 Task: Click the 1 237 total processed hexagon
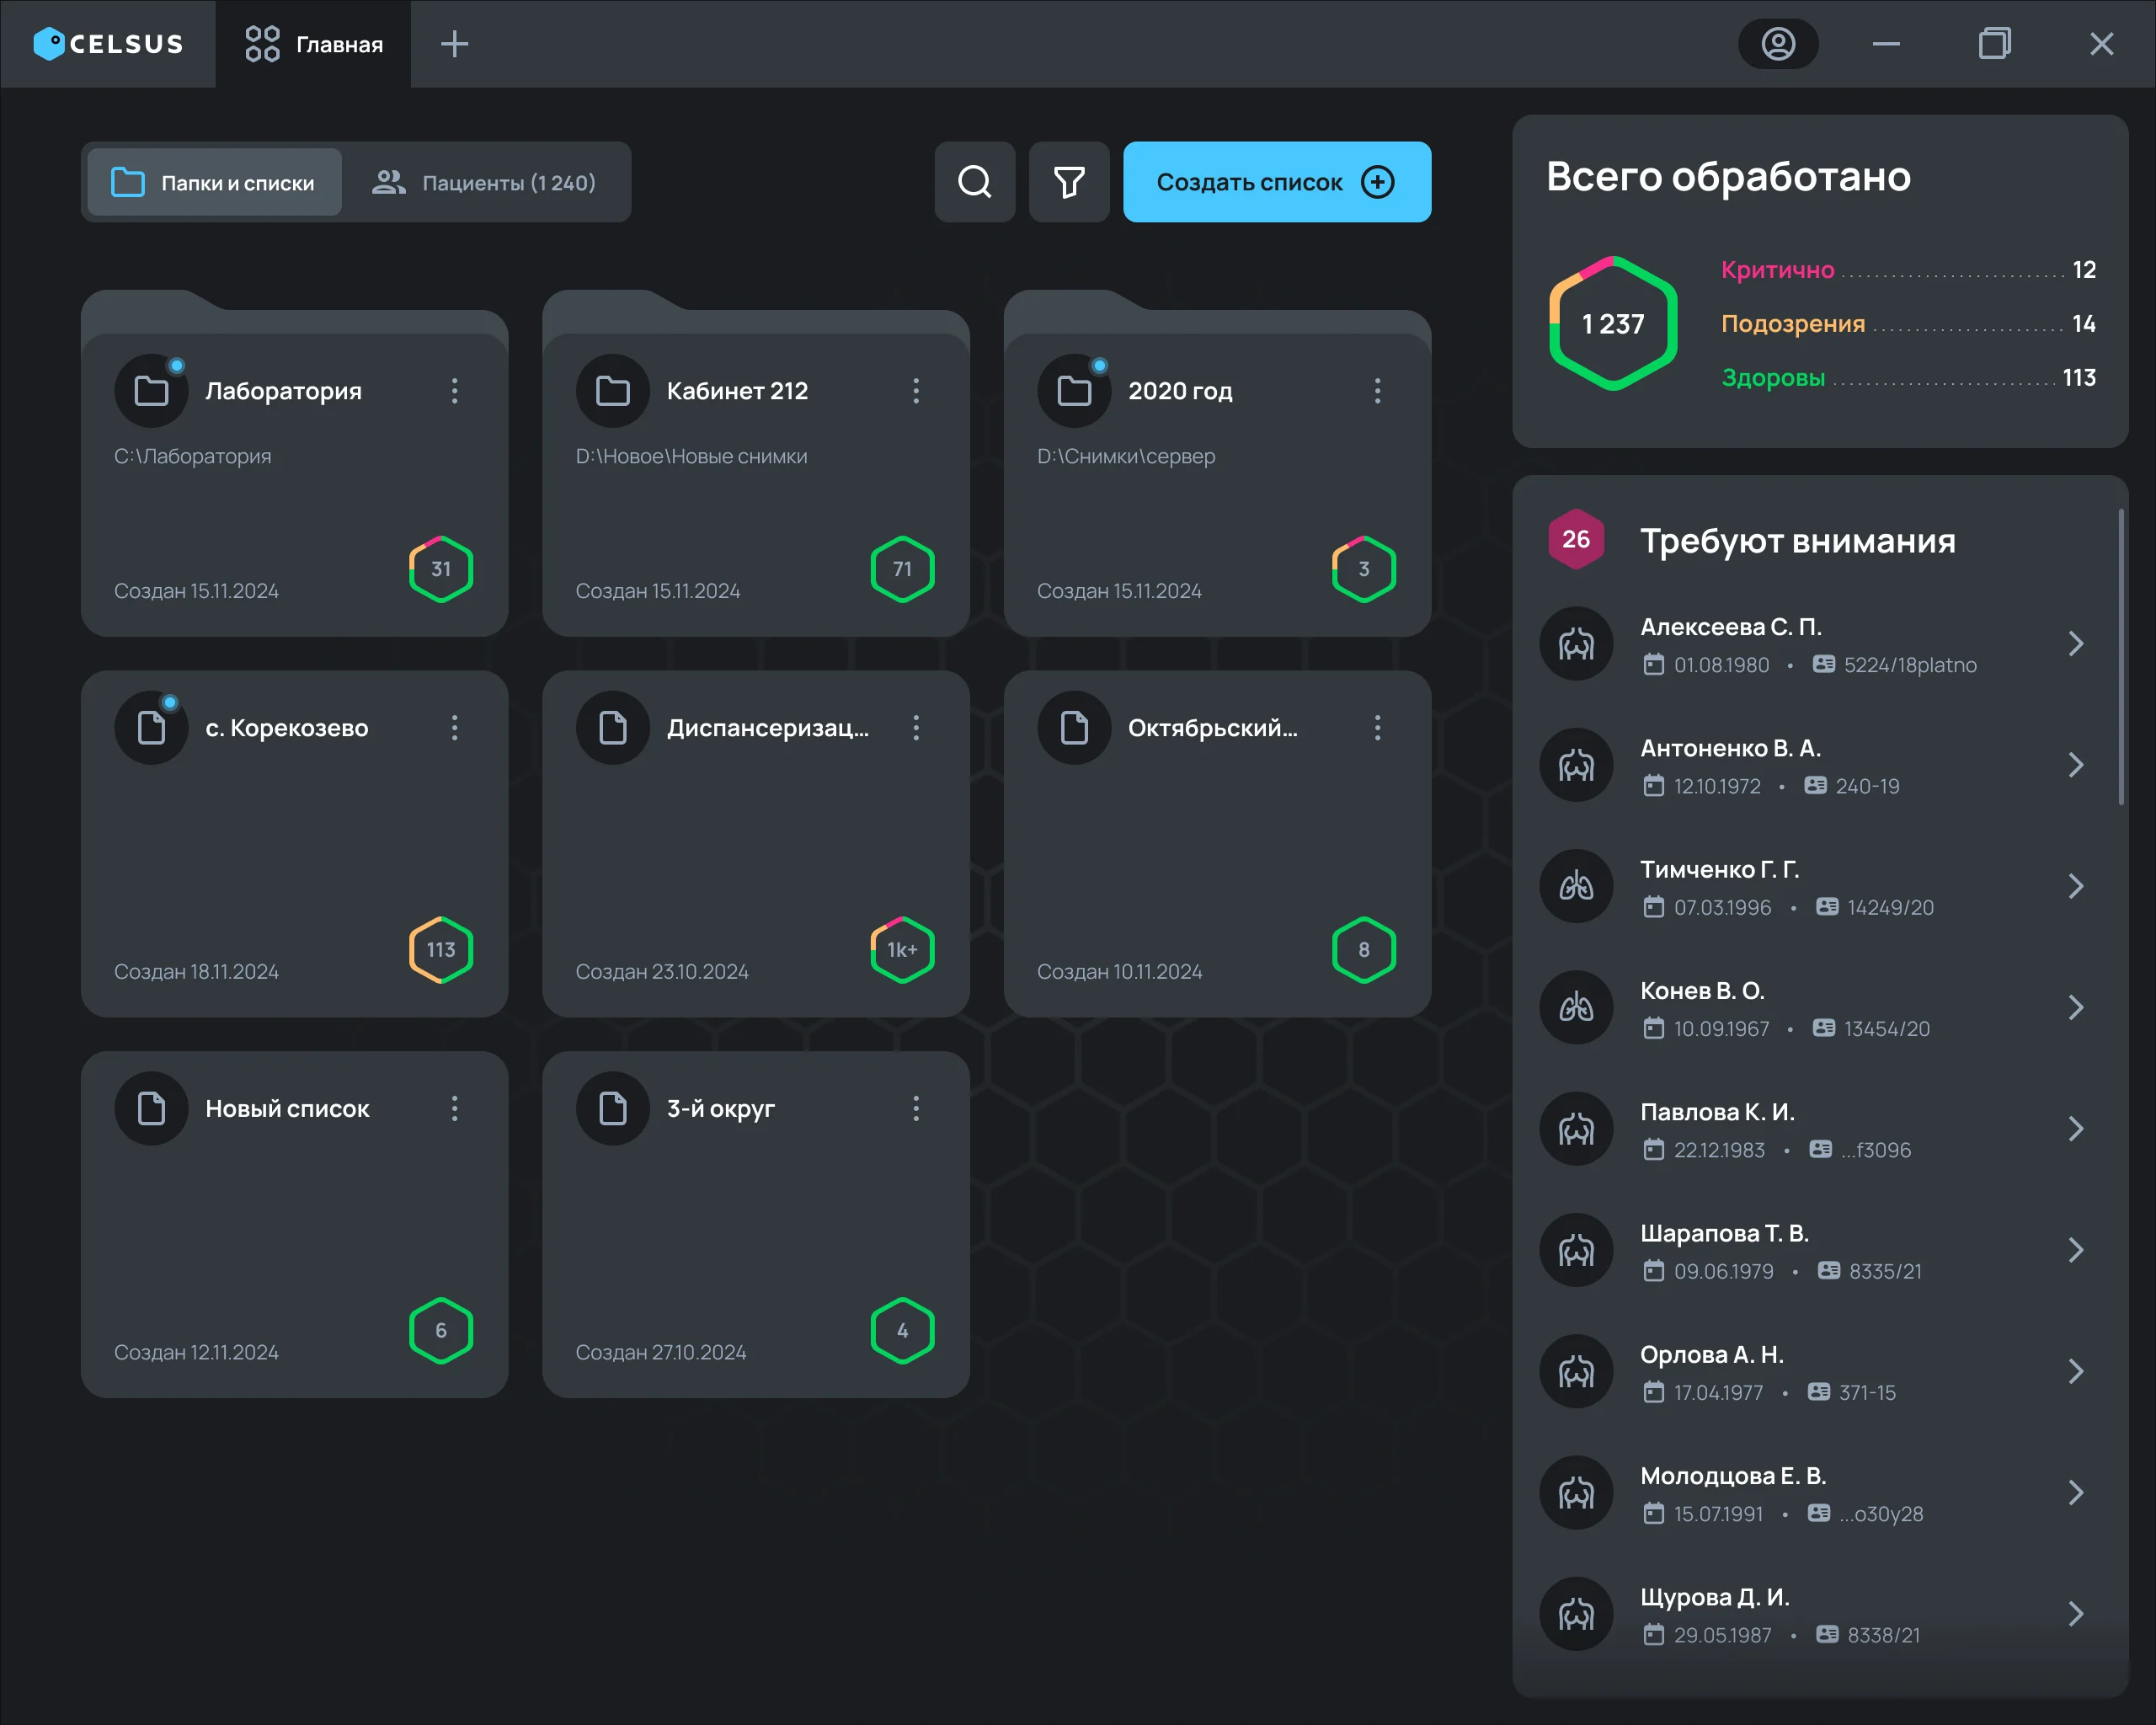[1613, 323]
